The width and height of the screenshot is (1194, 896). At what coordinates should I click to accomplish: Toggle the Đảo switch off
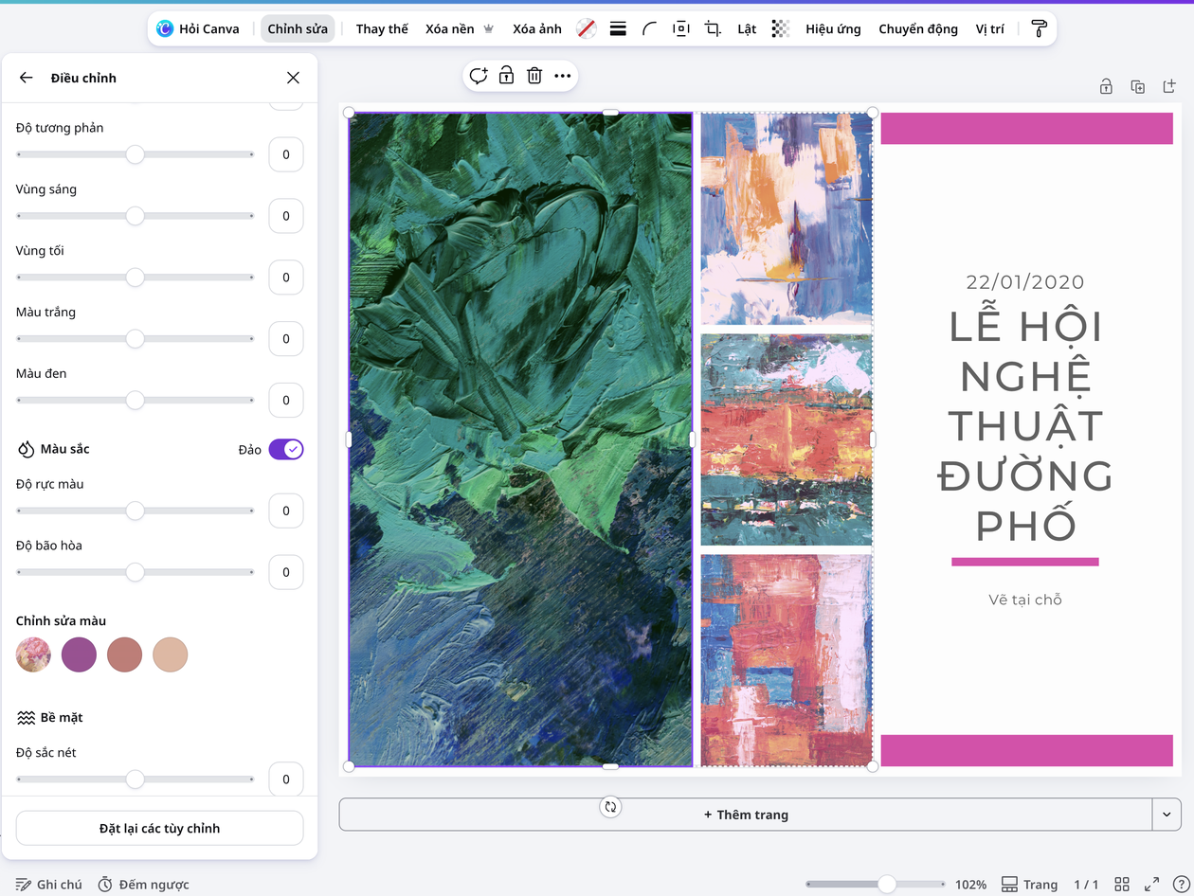[x=286, y=449]
